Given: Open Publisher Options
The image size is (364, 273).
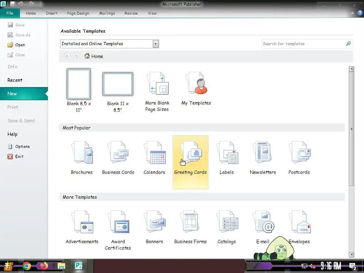Looking at the screenshot, I should point(19,146).
